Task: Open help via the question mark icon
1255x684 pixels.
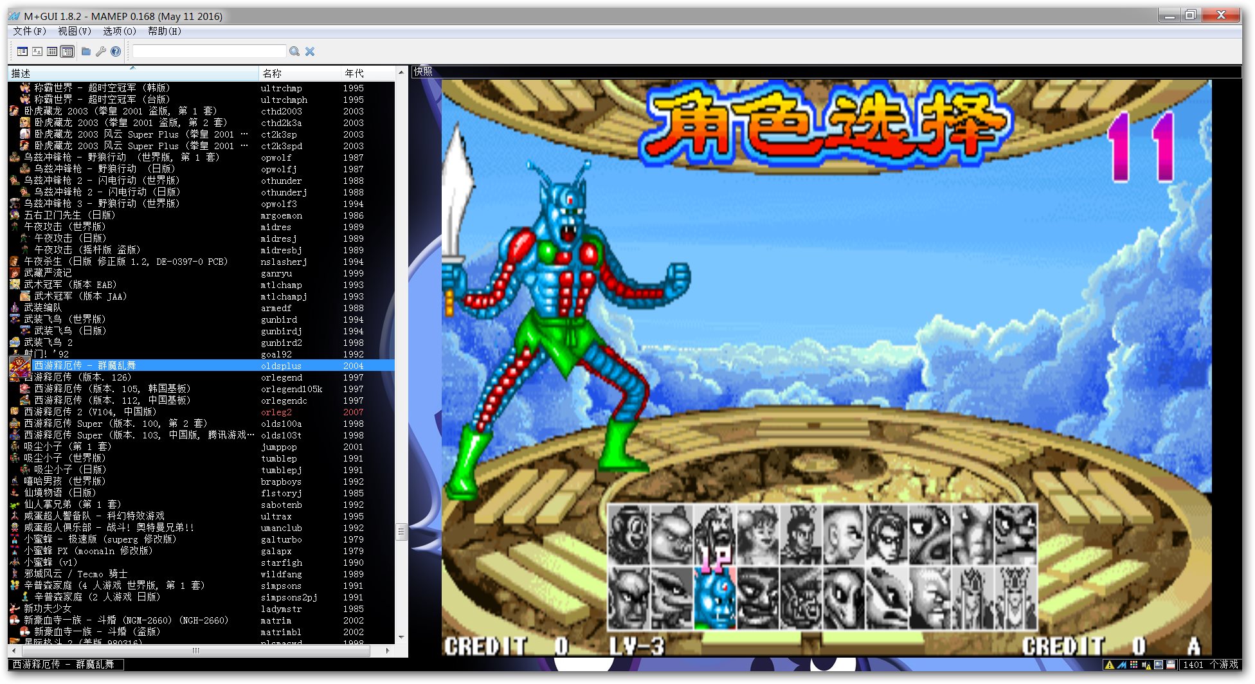Action: [x=116, y=51]
